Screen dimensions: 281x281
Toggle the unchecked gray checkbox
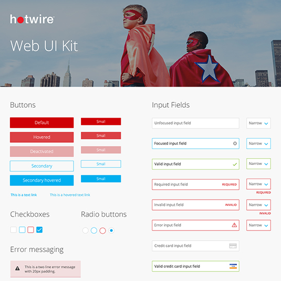tap(14, 230)
